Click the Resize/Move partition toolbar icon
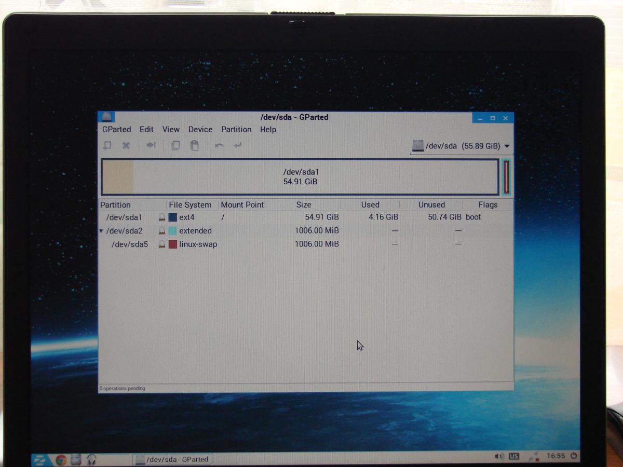 [x=151, y=145]
